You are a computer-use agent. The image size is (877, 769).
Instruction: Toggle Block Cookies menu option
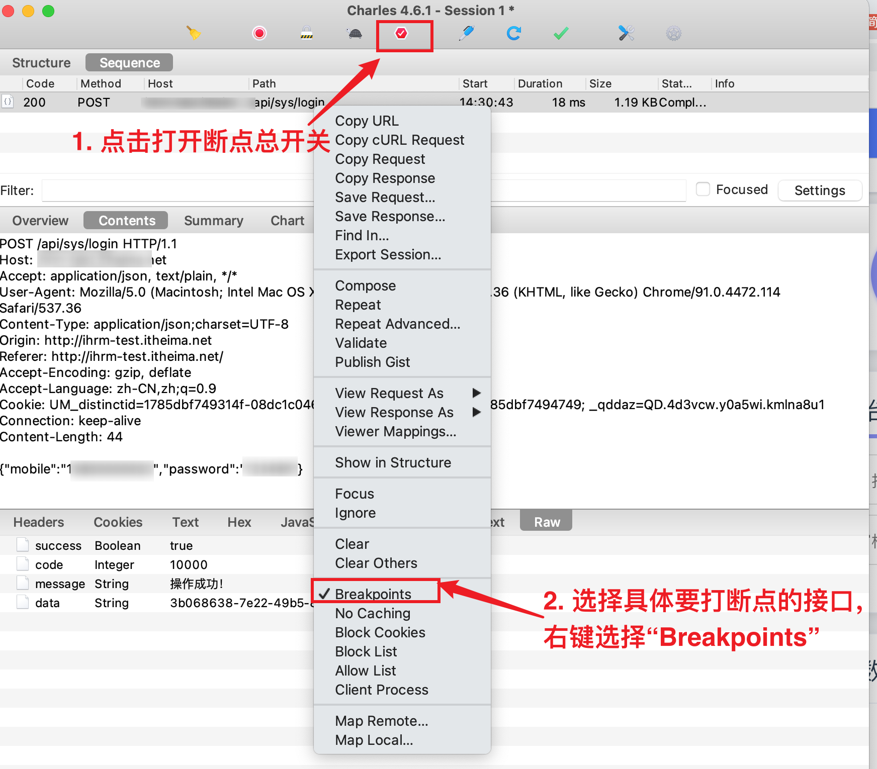click(x=402, y=632)
